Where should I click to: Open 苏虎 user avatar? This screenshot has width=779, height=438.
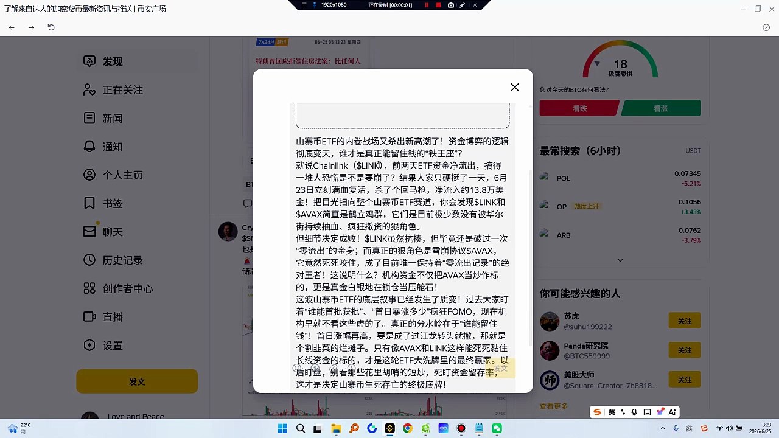coord(550,321)
